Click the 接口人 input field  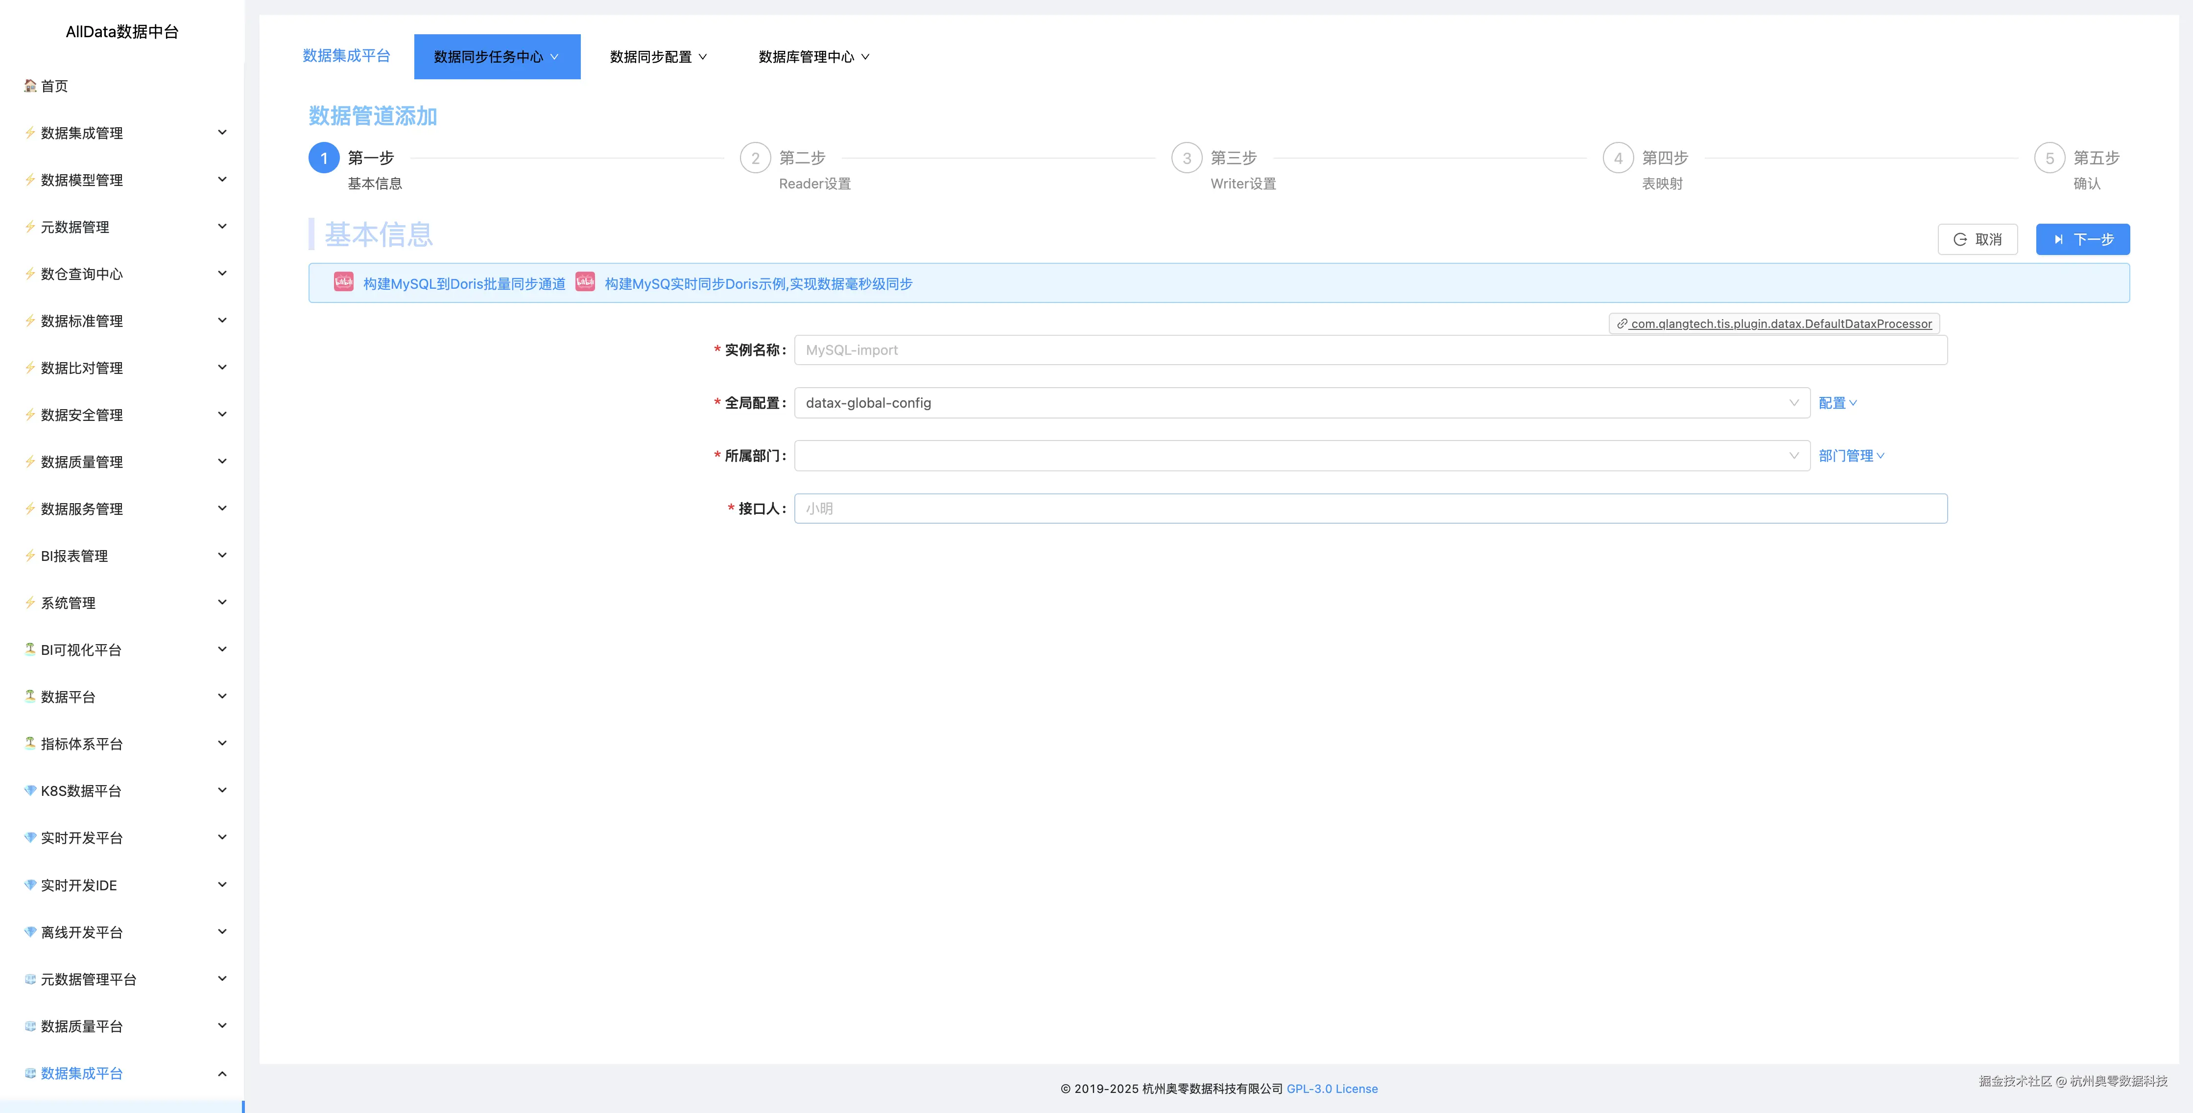(x=1362, y=508)
